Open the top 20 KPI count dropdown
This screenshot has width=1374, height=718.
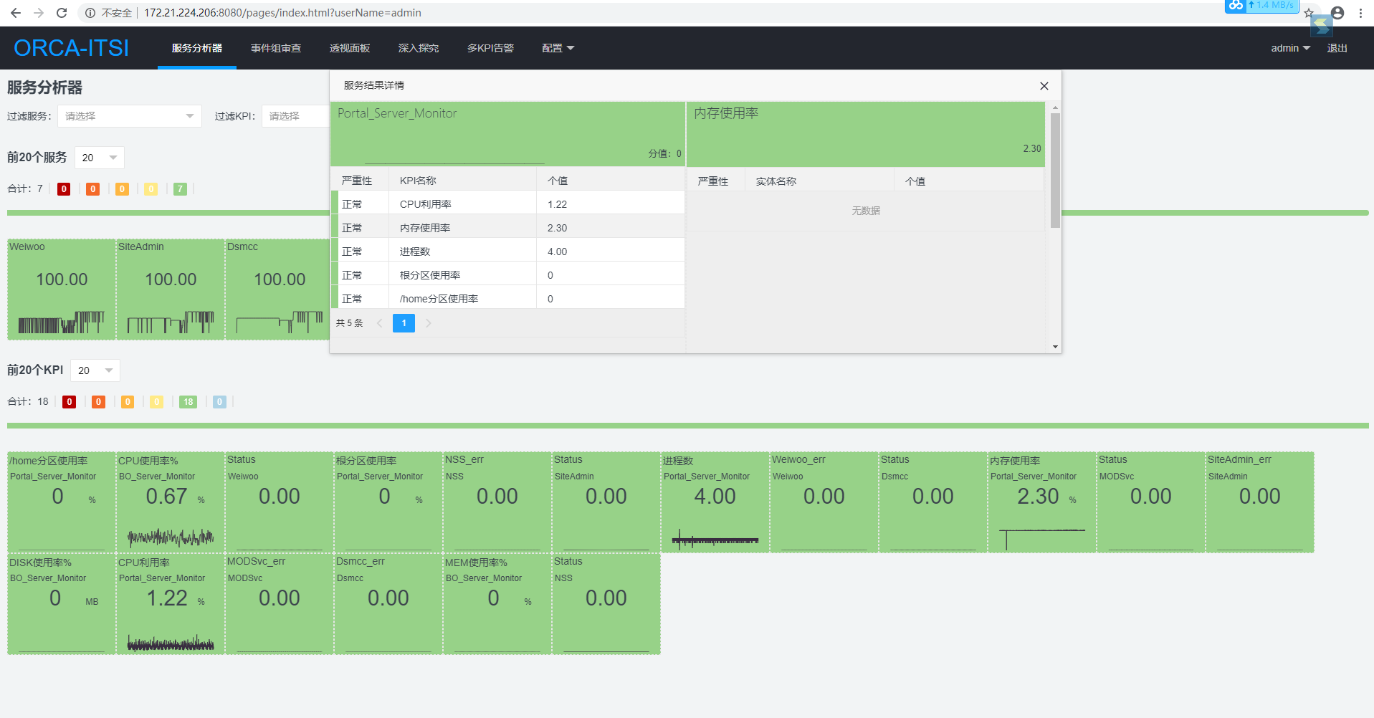95,370
